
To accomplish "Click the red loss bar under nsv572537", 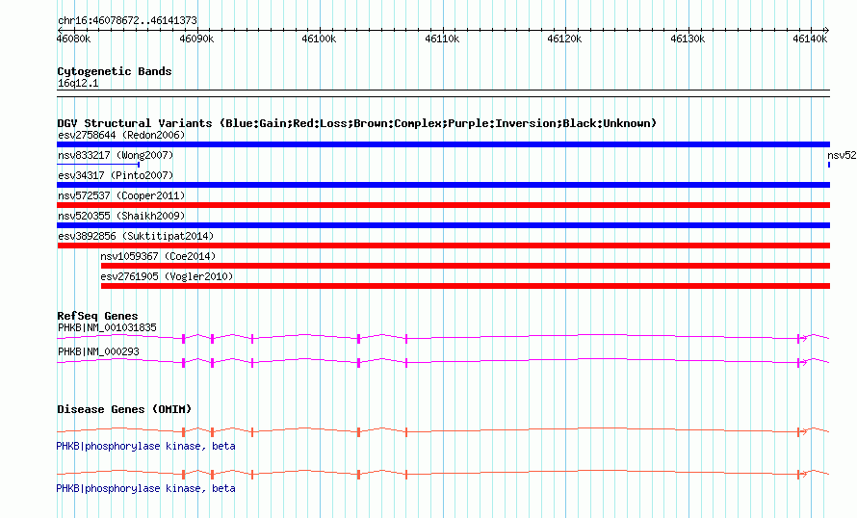I will [443, 205].
